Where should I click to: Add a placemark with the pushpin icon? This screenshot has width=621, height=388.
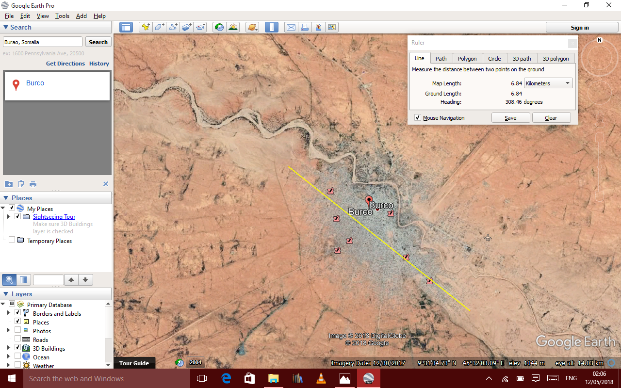point(145,28)
